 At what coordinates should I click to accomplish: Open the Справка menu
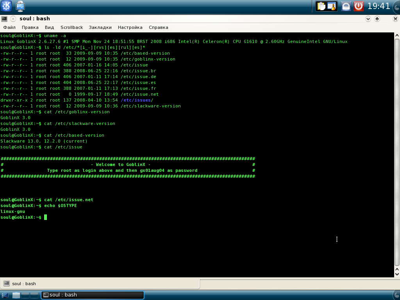point(159,27)
